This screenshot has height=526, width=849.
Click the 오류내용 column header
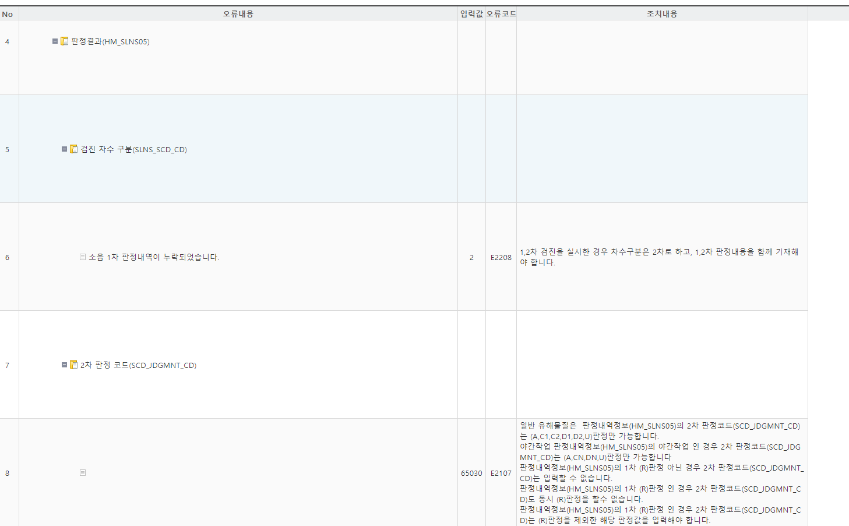click(238, 14)
